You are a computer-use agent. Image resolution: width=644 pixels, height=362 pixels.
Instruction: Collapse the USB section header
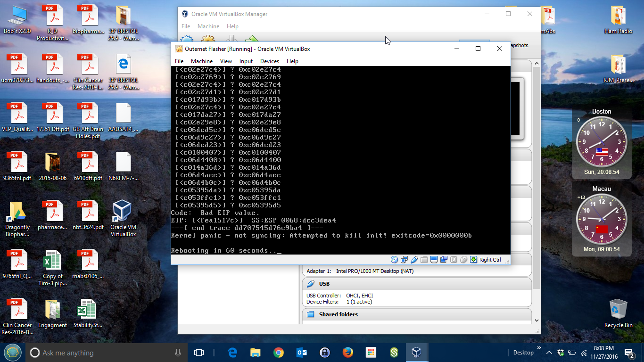(x=324, y=284)
